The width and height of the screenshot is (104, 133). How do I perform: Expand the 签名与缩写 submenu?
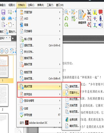pos(40,101)
